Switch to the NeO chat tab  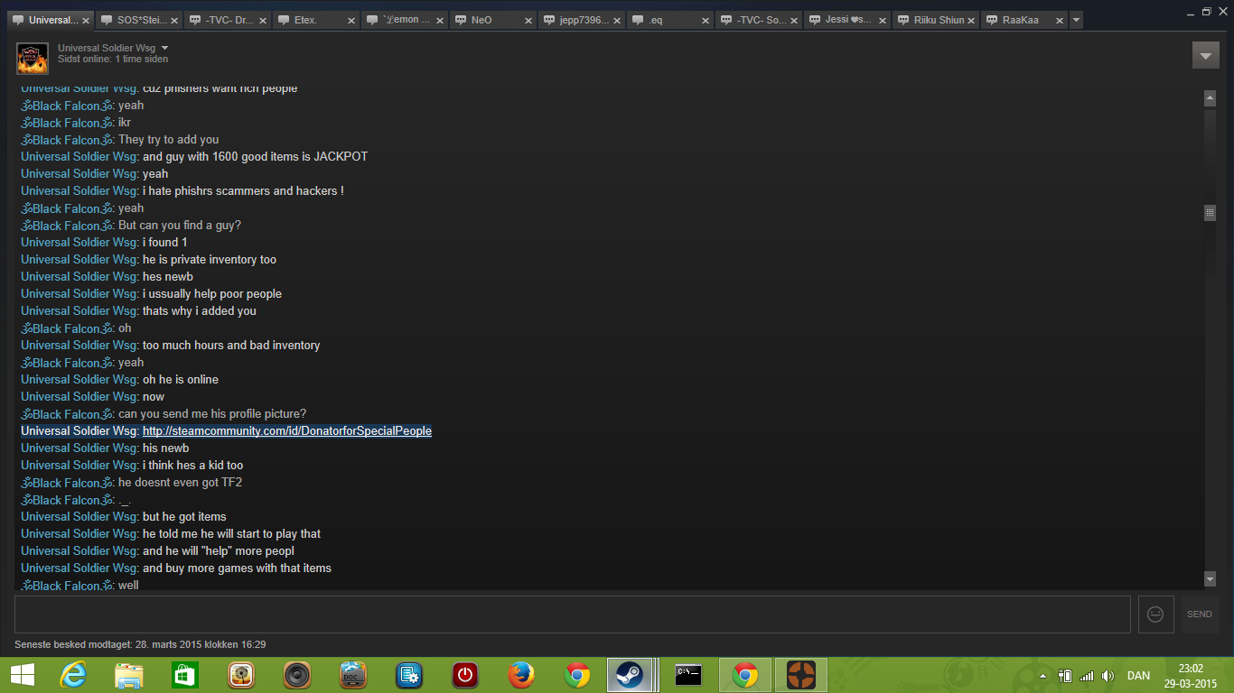(481, 20)
